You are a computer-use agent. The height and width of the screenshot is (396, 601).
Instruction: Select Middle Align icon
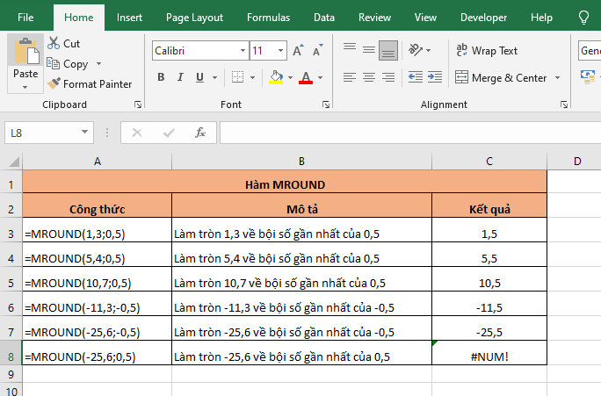pyautogui.click(x=369, y=50)
